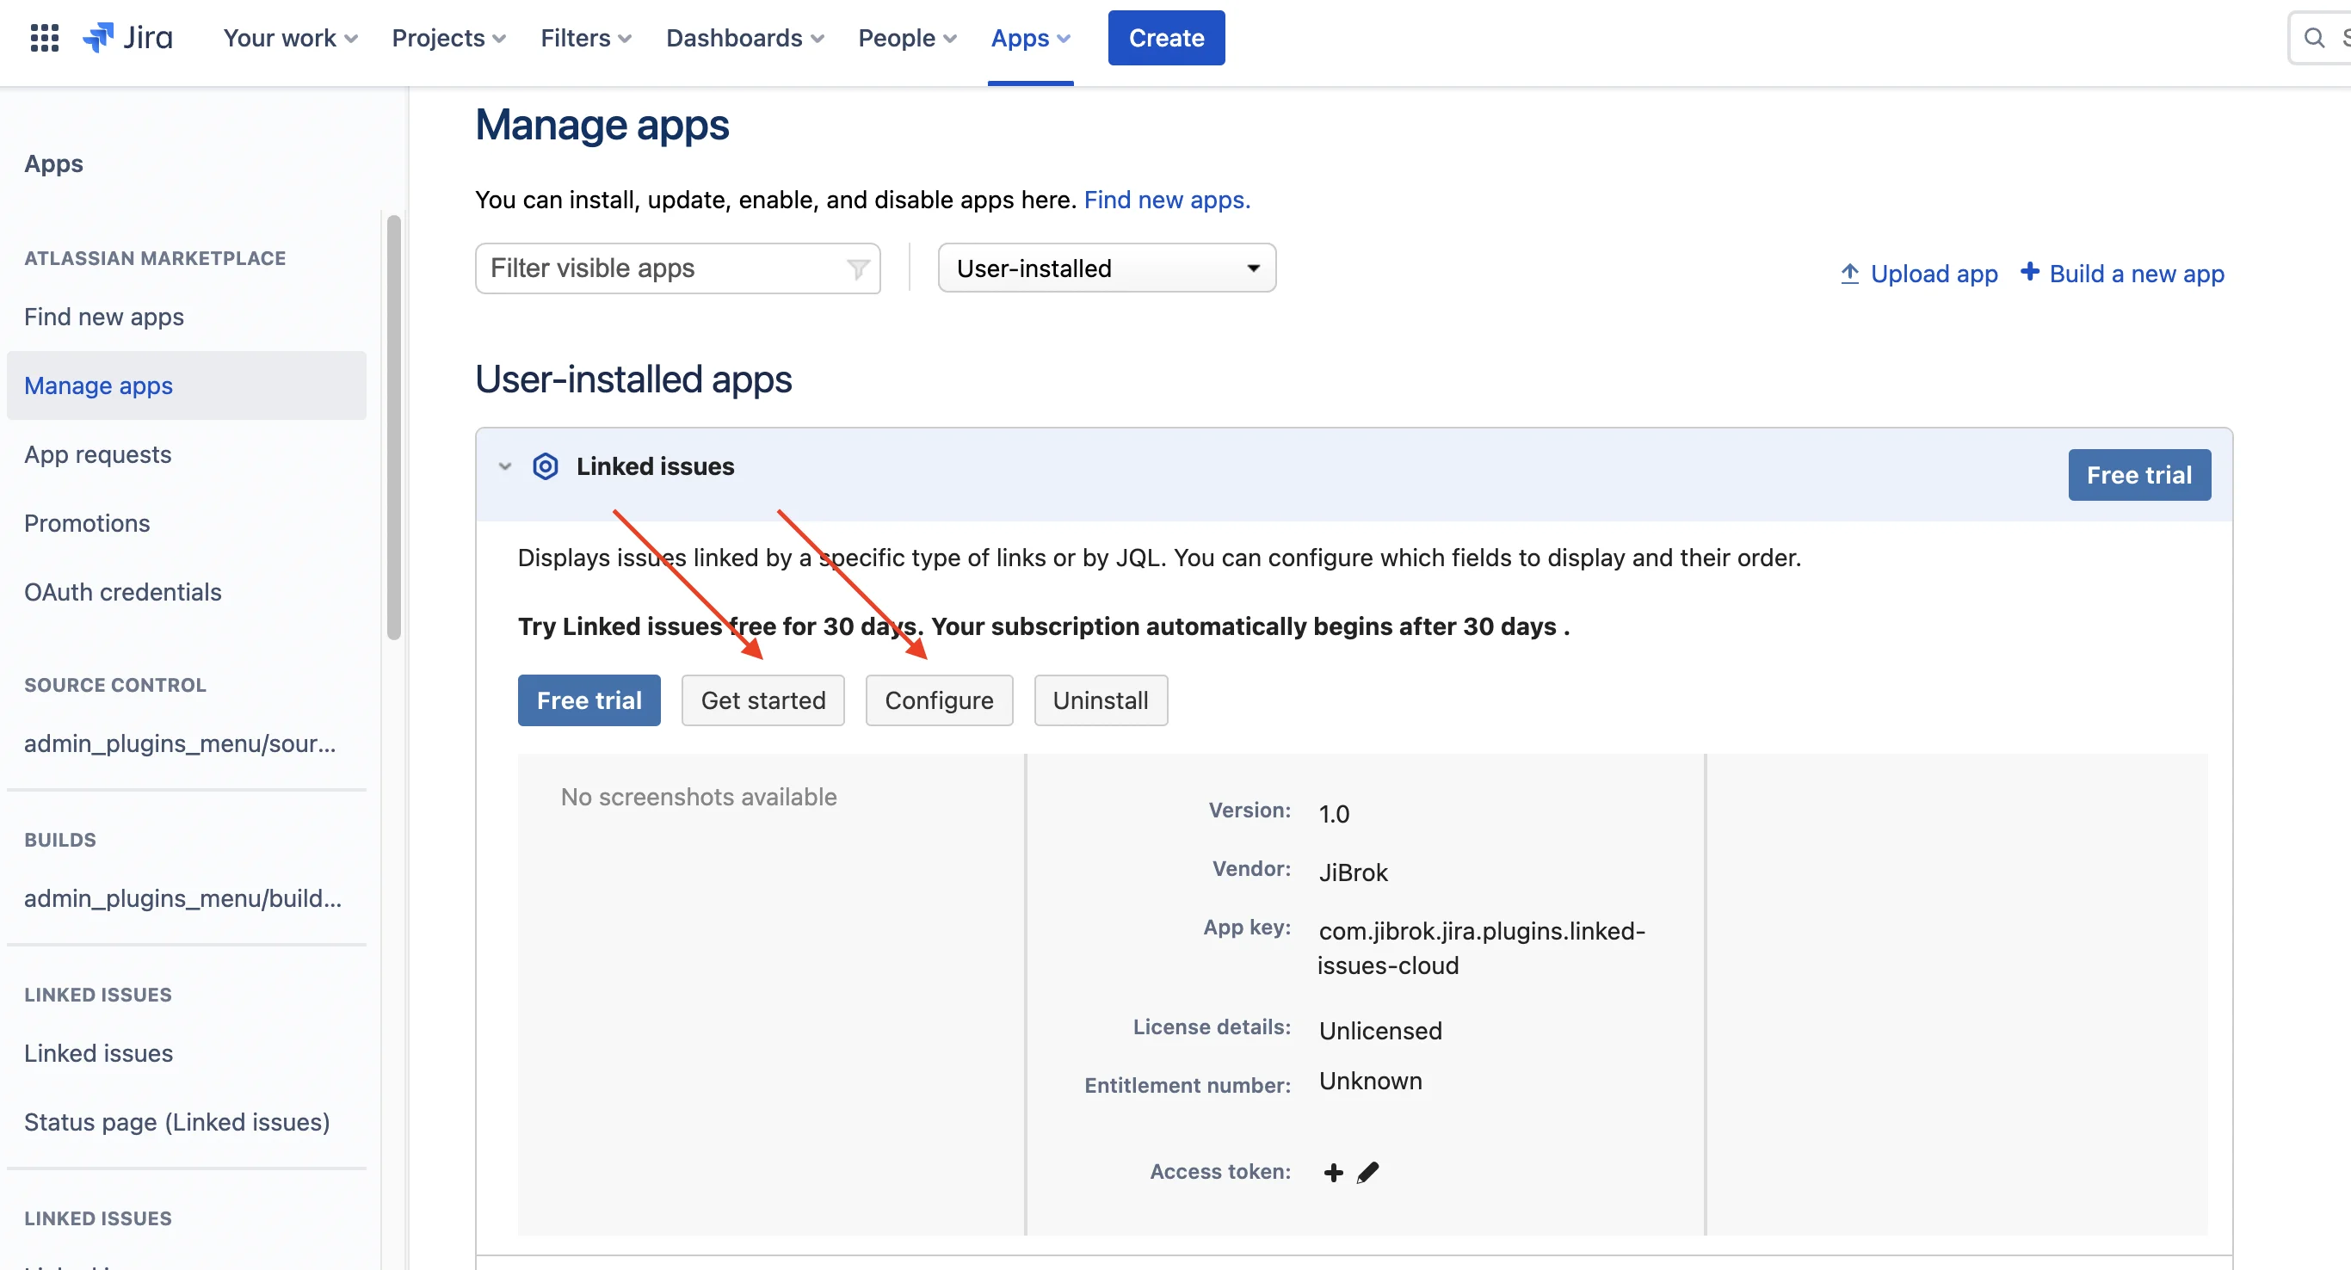2351x1270 pixels.
Task: Click the BUILDS section label
Action: tap(60, 841)
